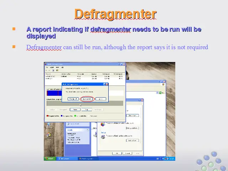Close the analysis complete dialog via Close button
228x171 pixels.
pos(100,99)
